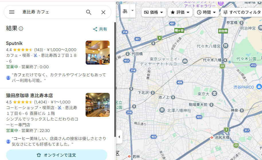The width and height of the screenshot is (262, 160).
Task: Open the hamburger menu in search bar
Action: tap(12, 12)
